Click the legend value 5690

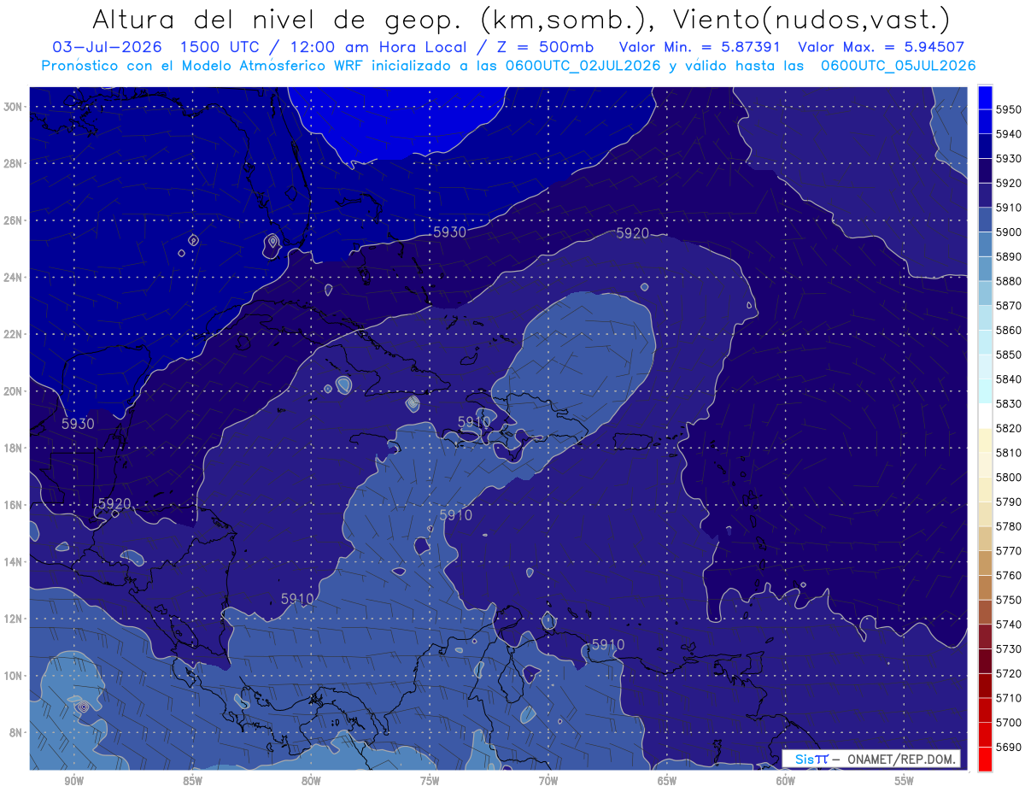coord(1010,747)
